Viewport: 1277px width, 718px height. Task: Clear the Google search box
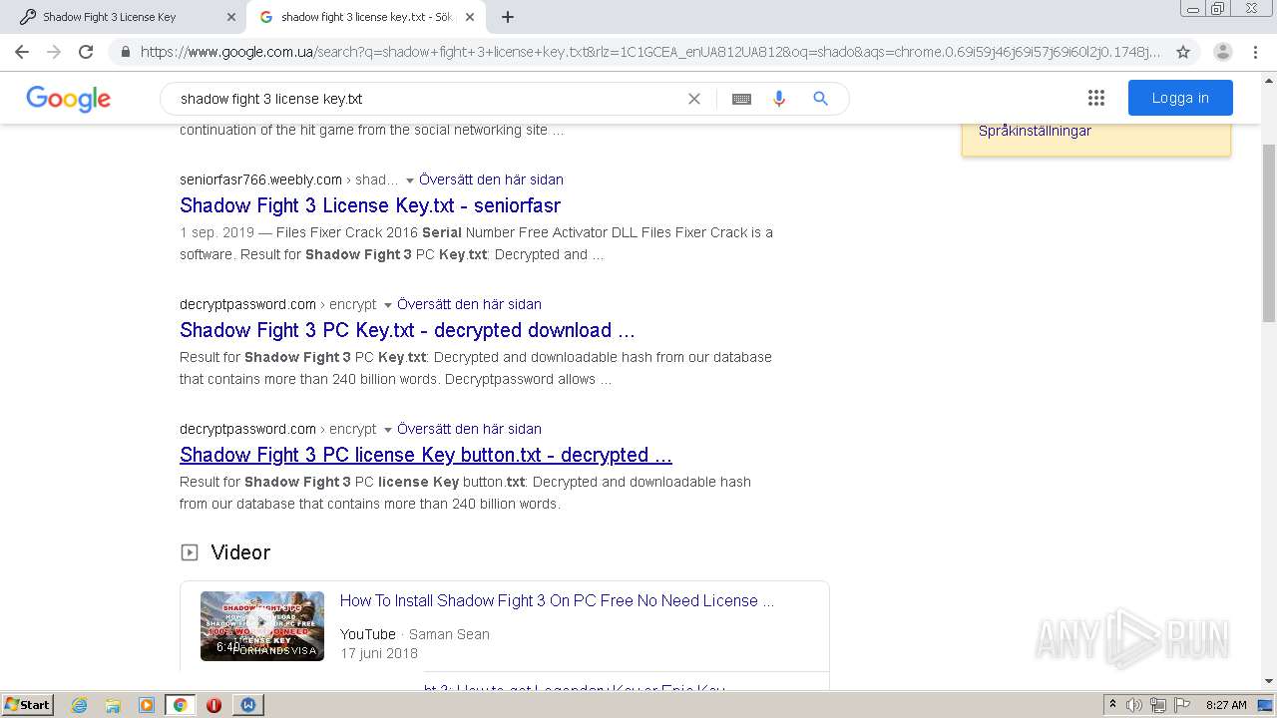[694, 99]
